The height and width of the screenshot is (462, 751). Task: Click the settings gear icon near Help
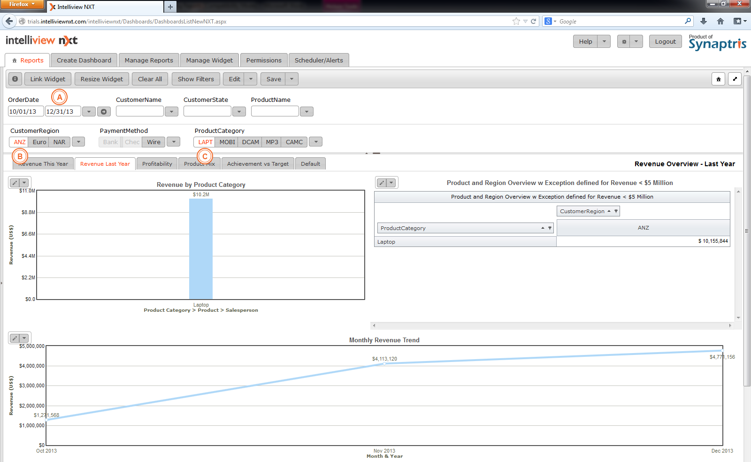624,41
